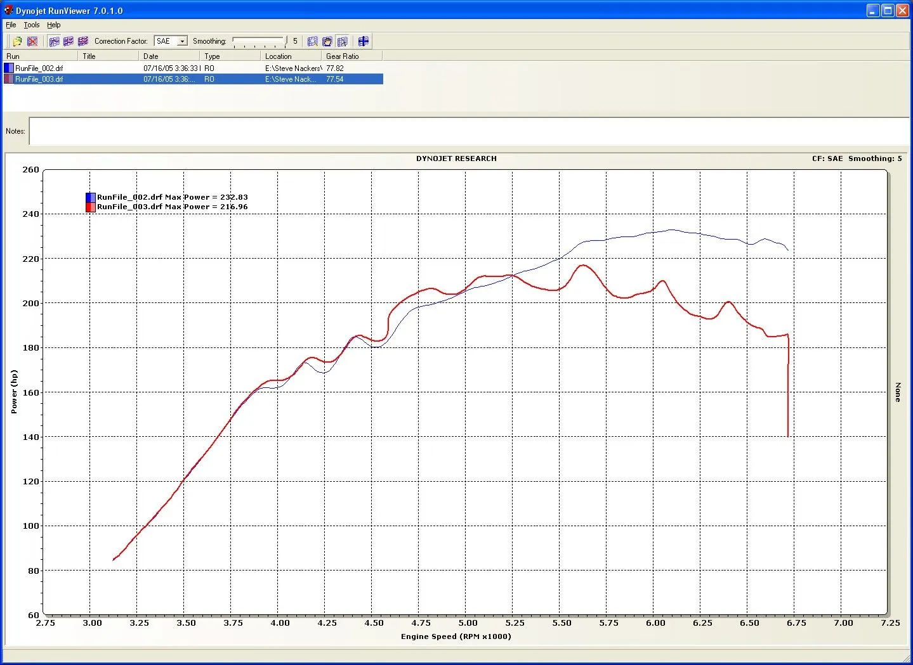
Task: Click in the Notes text field
Action: tap(468, 131)
